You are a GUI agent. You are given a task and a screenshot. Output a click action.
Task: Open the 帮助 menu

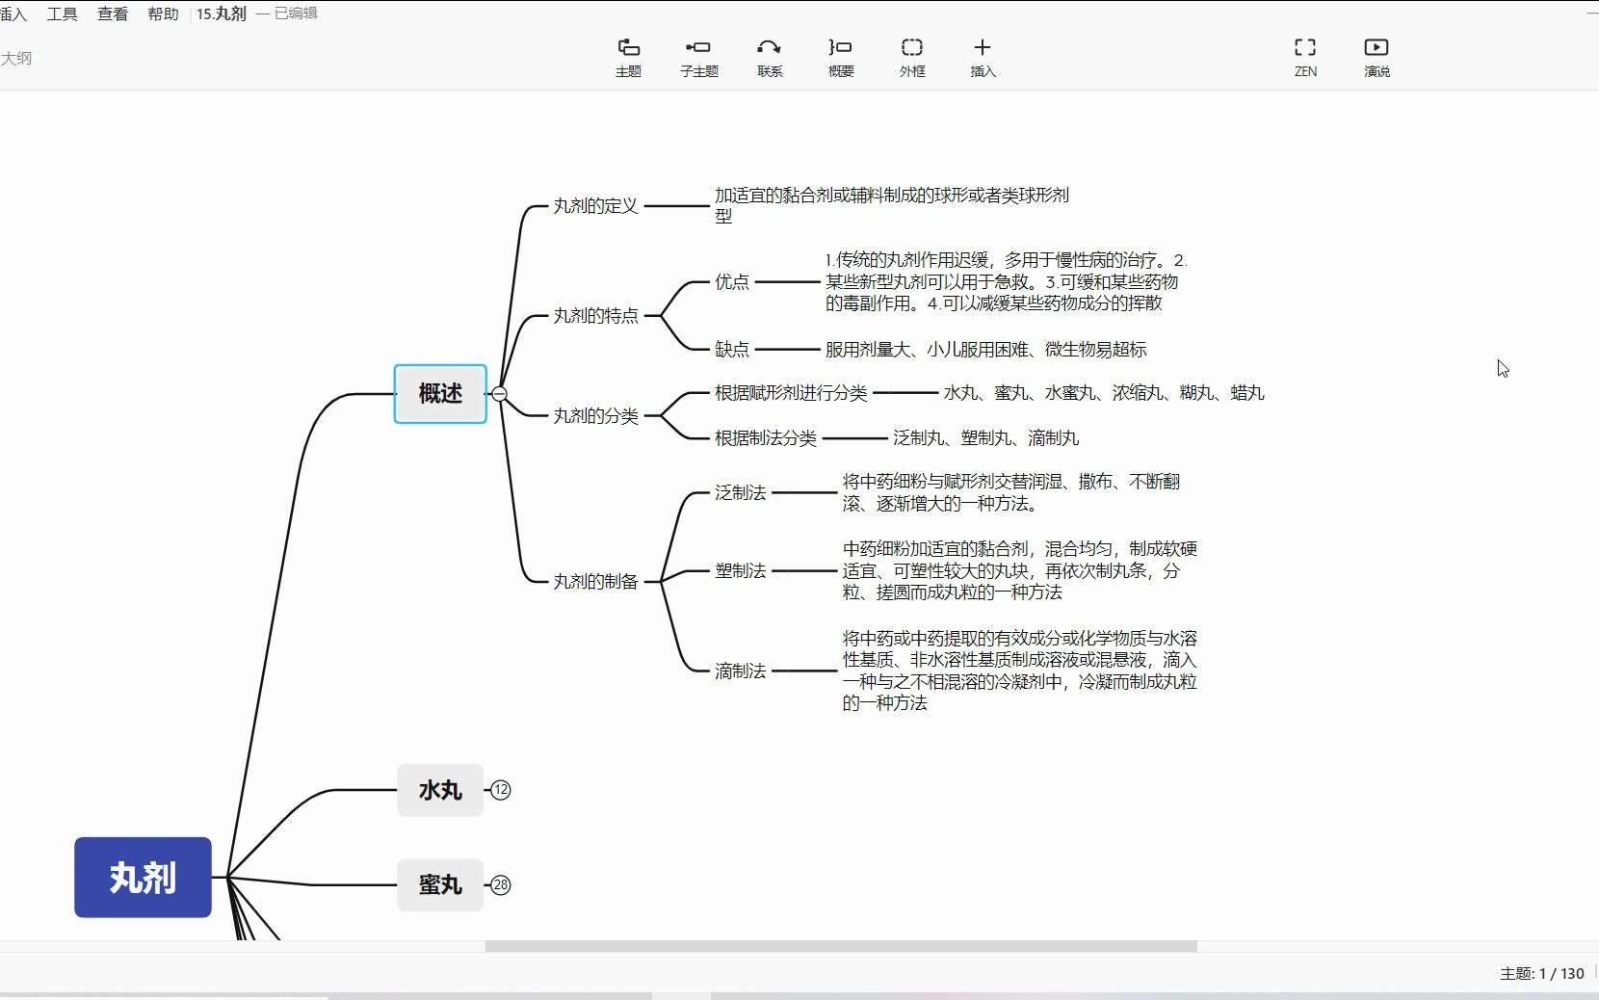[163, 13]
